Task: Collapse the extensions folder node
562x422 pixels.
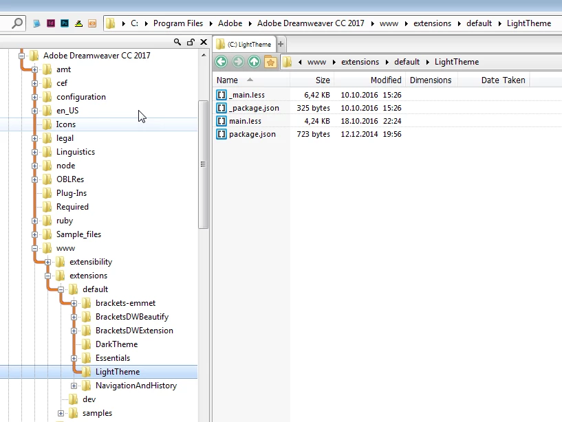Action: [x=47, y=276]
